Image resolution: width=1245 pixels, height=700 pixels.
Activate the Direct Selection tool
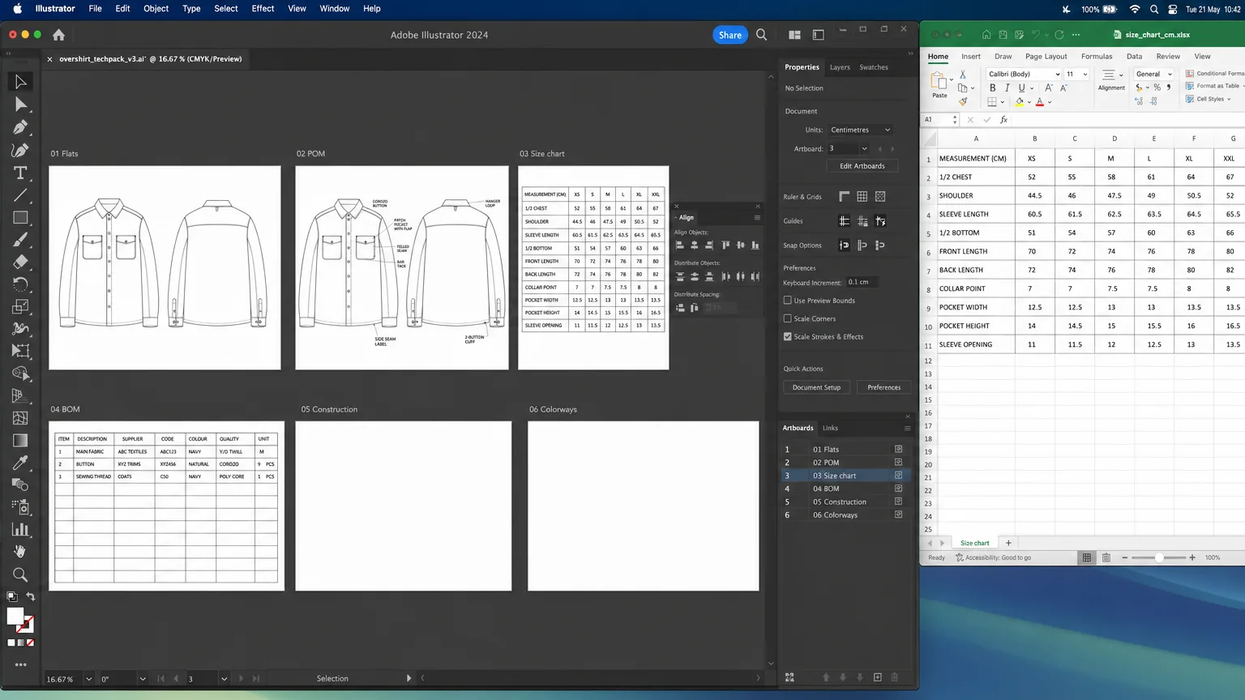[20, 105]
